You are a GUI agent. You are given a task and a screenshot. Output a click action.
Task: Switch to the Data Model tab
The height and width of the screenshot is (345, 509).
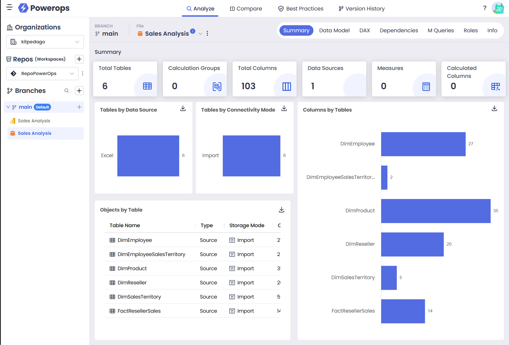(334, 31)
